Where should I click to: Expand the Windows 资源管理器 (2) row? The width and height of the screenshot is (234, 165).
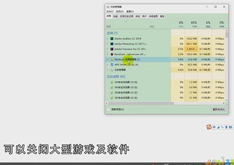(x=107, y=59)
